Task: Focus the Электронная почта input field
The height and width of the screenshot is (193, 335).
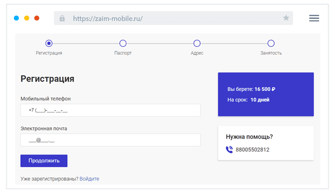Action: [111, 140]
